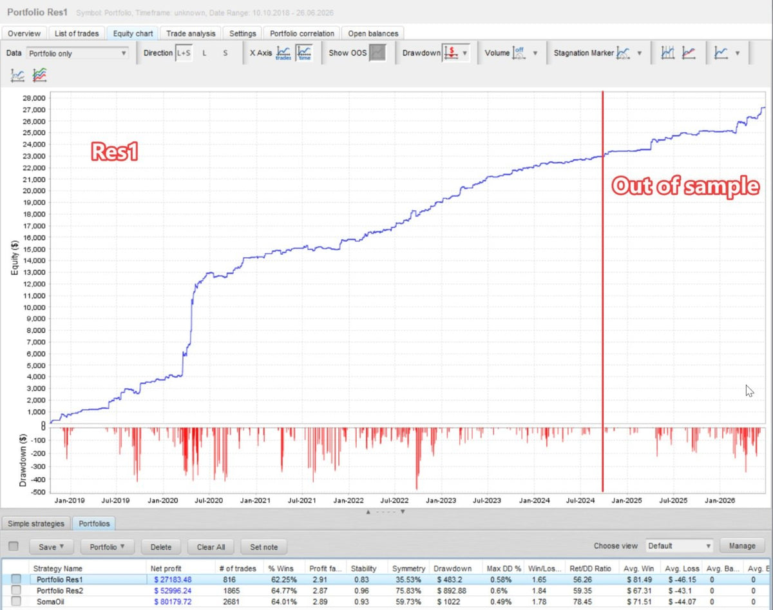Open the Choose view Default dropdown

(680, 546)
